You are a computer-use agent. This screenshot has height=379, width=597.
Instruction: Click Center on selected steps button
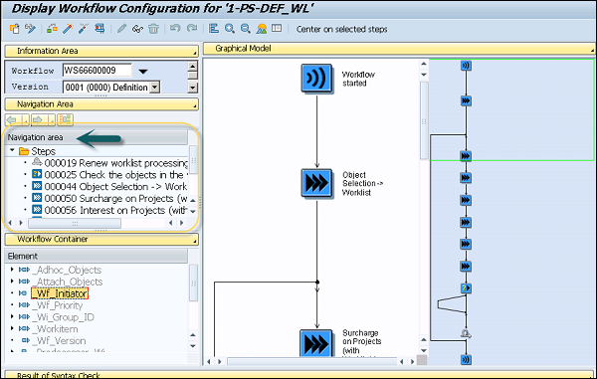(341, 29)
